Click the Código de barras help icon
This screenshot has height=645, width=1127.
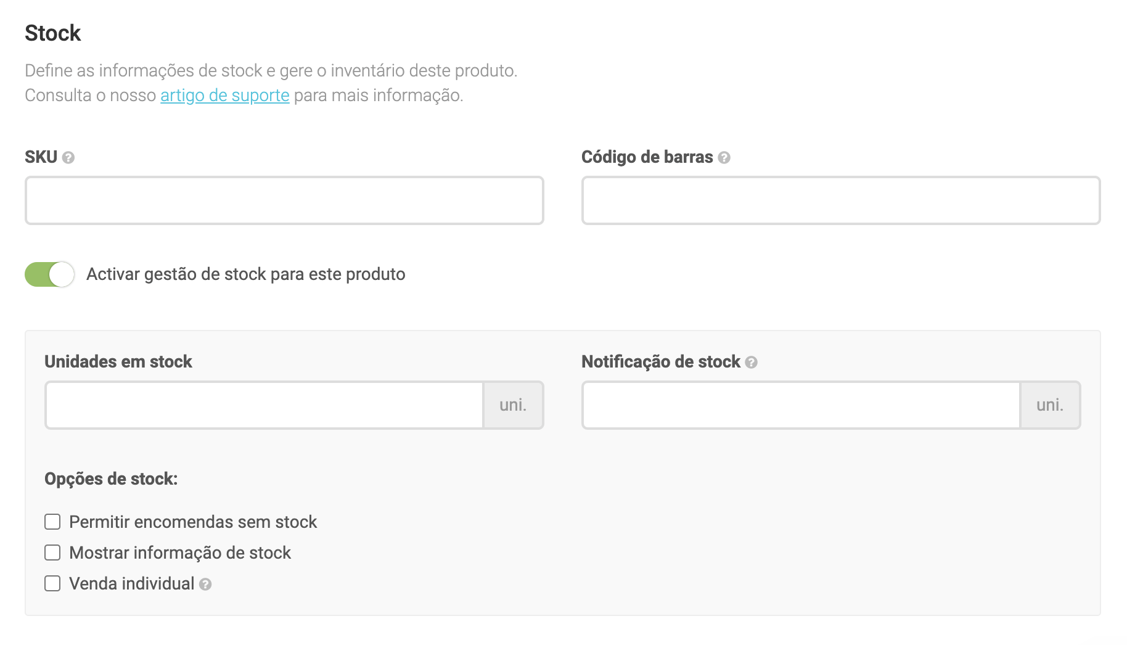[x=724, y=158]
